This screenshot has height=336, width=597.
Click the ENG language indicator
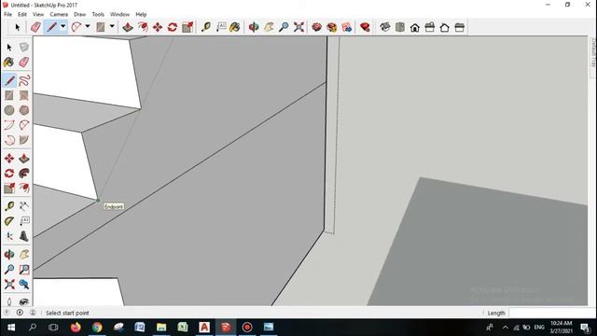point(539,328)
